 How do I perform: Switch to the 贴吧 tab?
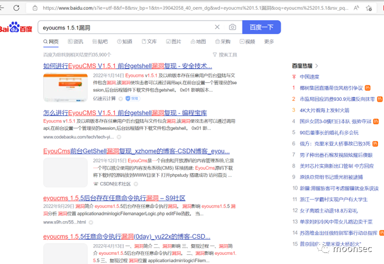[x=100, y=42]
